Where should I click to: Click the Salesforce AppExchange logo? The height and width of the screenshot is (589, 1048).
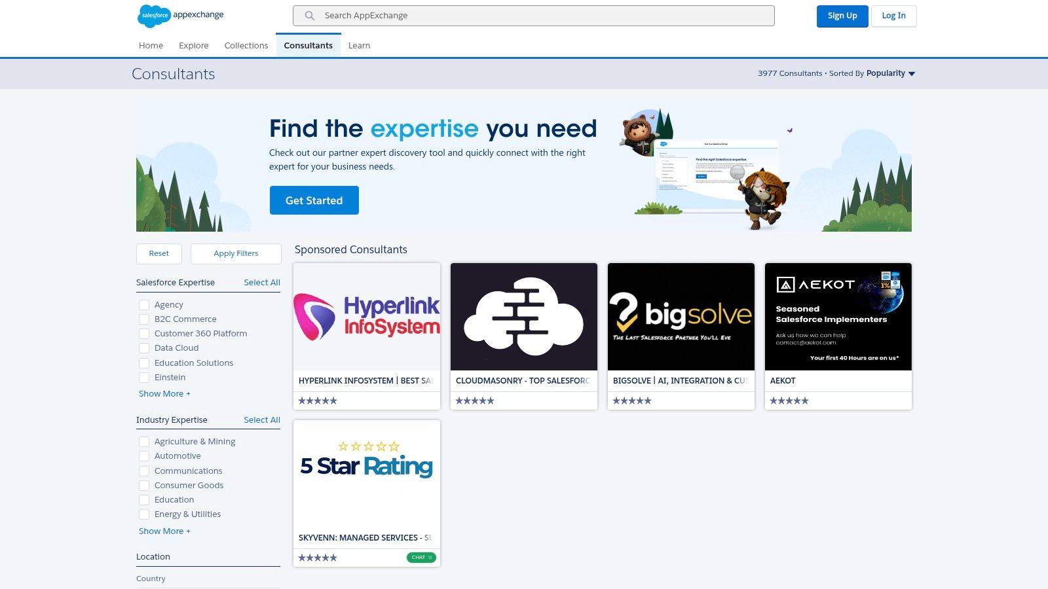tap(180, 15)
